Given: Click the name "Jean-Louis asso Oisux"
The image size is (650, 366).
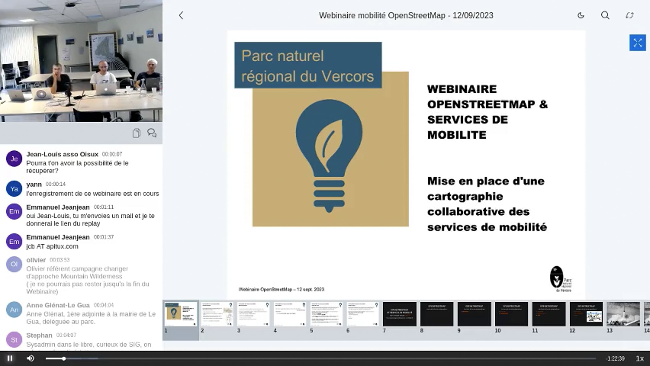Looking at the screenshot, I should tap(62, 154).
